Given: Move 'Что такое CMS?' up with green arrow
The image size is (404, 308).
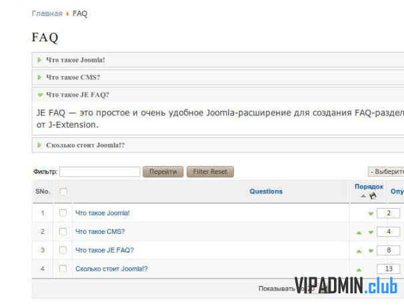Looking at the screenshot, I should 359,233.
